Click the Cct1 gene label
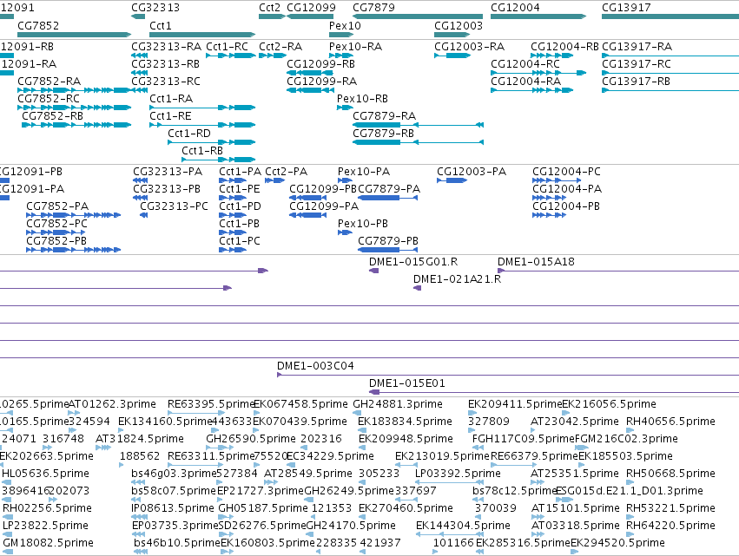 pos(161,25)
